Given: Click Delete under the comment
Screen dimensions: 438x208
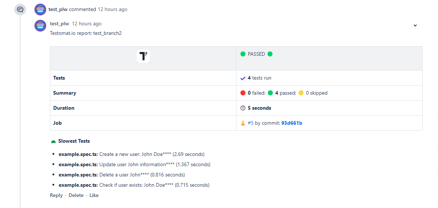Looking at the screenshot, I should click(x=76, y=196).
